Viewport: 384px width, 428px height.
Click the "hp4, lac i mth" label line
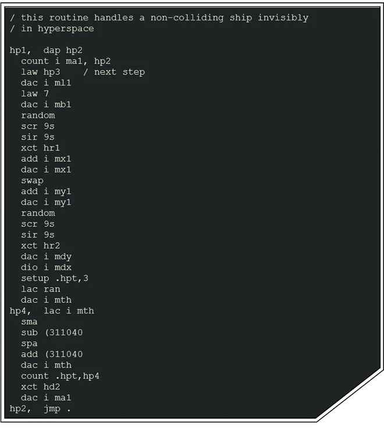52,311
